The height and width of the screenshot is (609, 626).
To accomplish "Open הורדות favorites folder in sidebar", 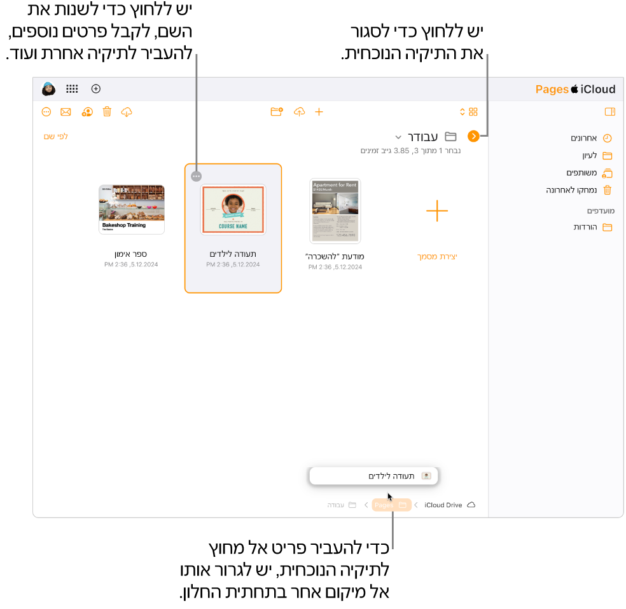I will pyautogui.click(x=593, y=228).
